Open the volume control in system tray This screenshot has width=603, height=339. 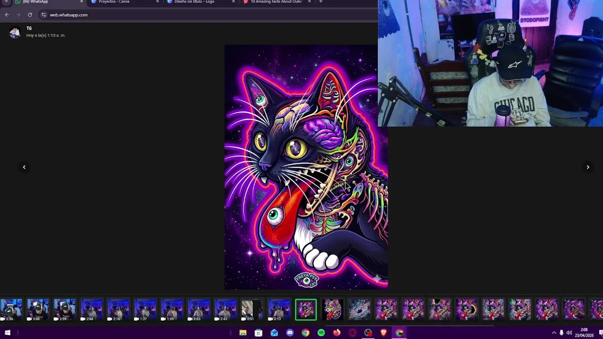(569, 333)
